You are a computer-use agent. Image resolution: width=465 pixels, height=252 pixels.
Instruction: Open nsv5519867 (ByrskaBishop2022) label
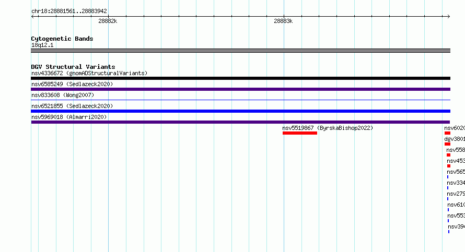328,128
